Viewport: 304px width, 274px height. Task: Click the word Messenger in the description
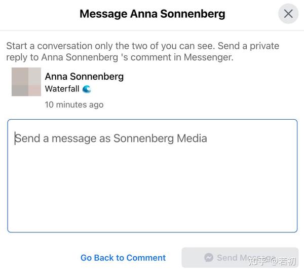[208, 57]
